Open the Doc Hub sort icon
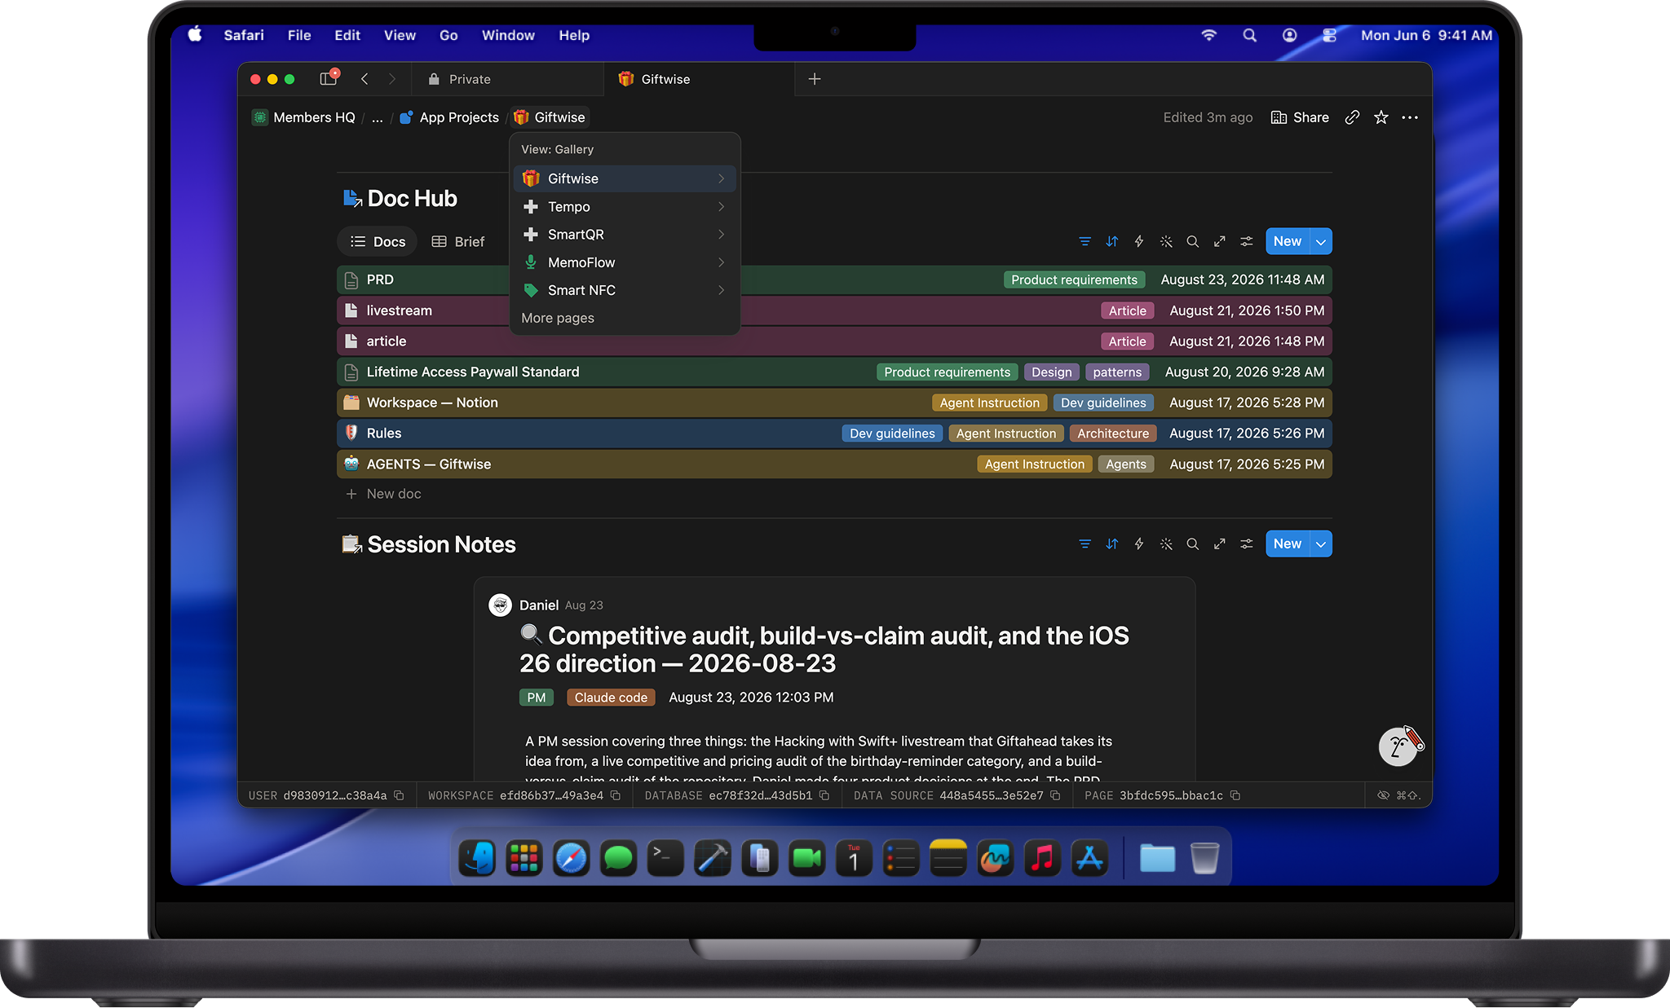This screenshot has width=1670, height=1008. (x=1112, y=241)
